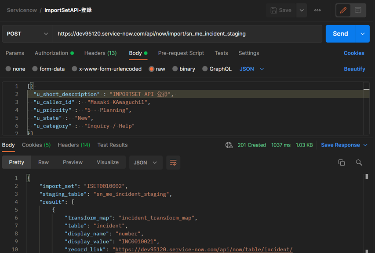This screenshot has width=375, height=253.
Task: Choose the binary body type option
Action: point(175,69)
